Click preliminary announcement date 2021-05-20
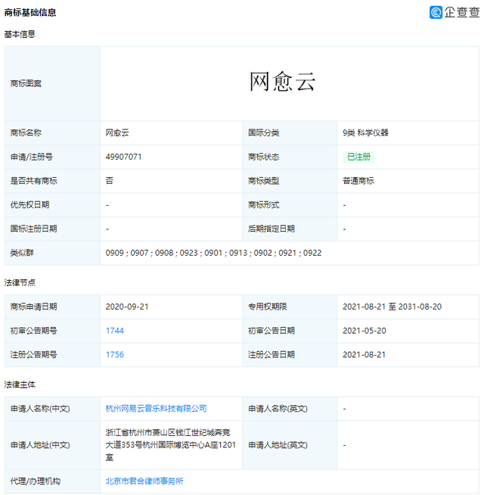The width and height of the screenshot is (484, 495). (x=364, y=331)
